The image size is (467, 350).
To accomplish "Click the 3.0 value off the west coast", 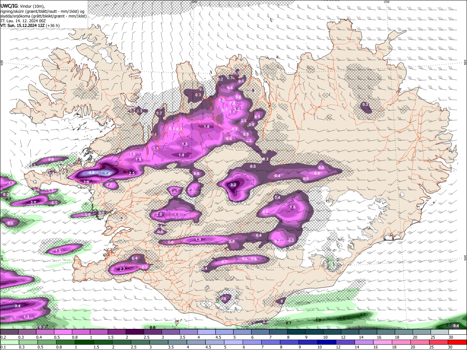I will [33, 202].
